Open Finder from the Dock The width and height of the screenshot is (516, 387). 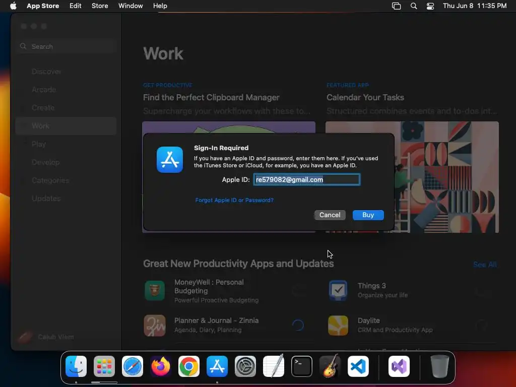point(76,366)
